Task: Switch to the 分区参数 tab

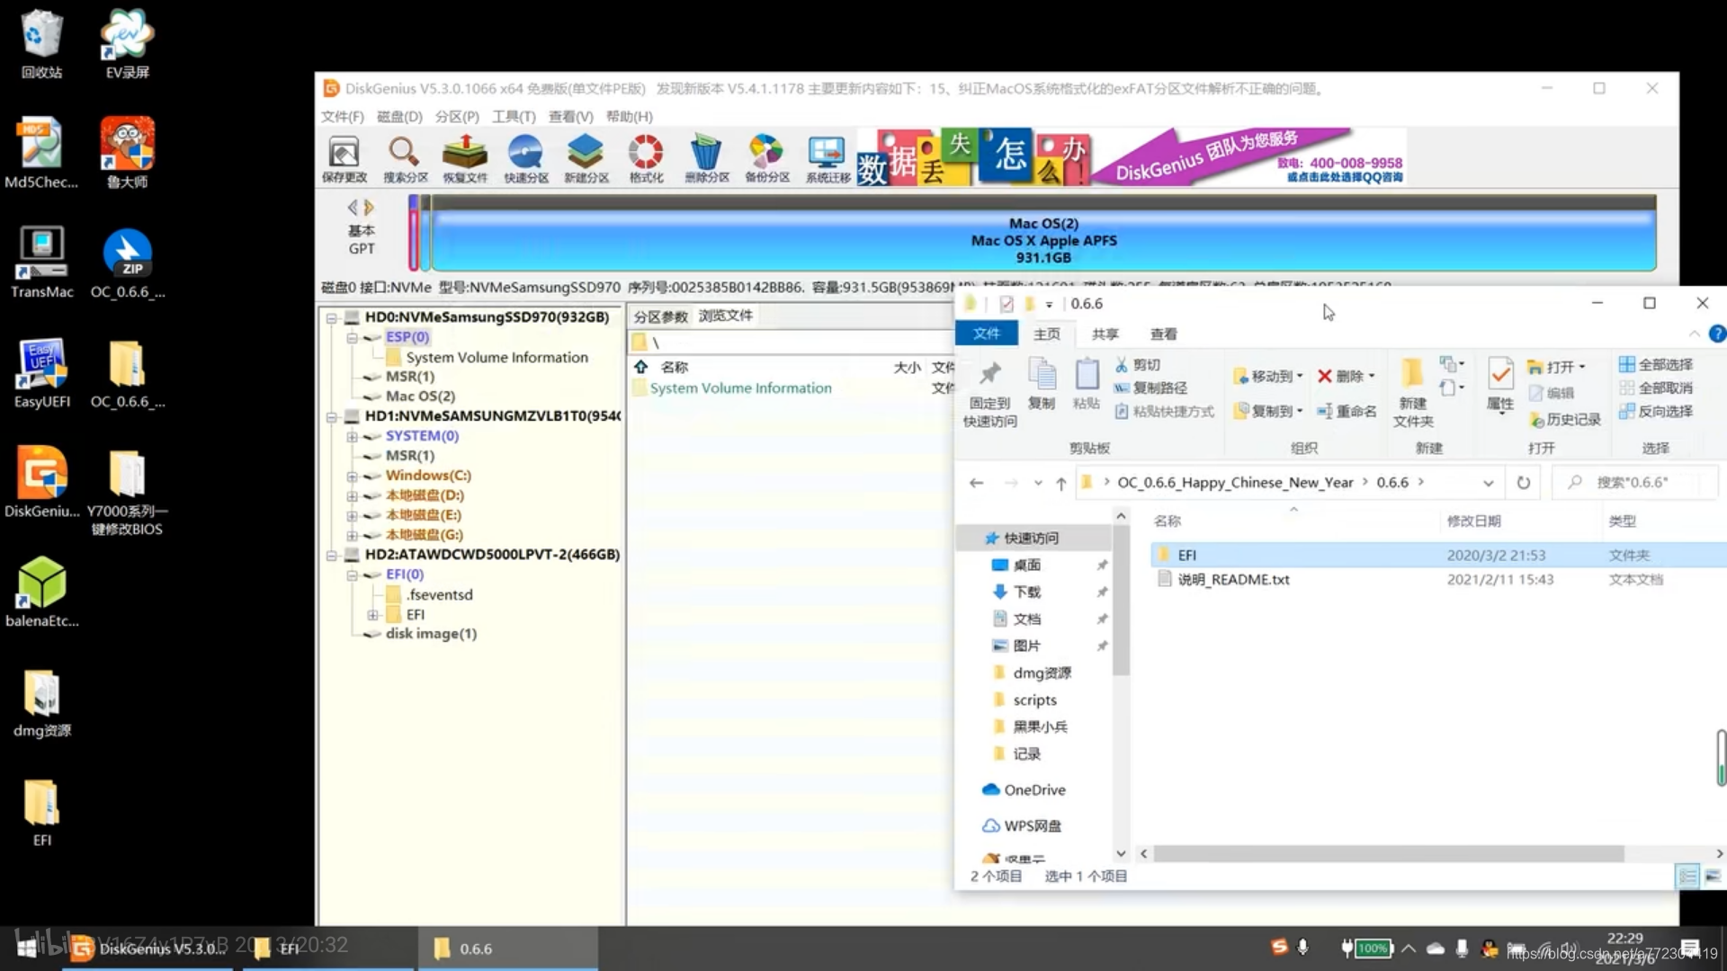Action: click(x=661, y=316)
